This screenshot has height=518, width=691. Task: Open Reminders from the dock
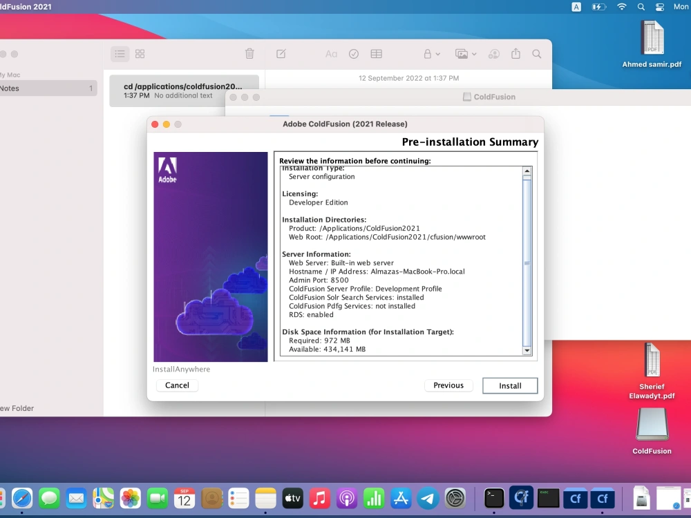(238, 499)
